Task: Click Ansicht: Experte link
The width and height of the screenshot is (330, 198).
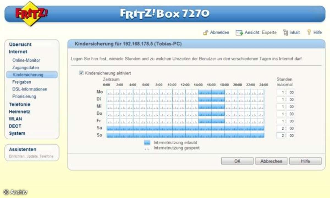Action: (x=260, y=32)
